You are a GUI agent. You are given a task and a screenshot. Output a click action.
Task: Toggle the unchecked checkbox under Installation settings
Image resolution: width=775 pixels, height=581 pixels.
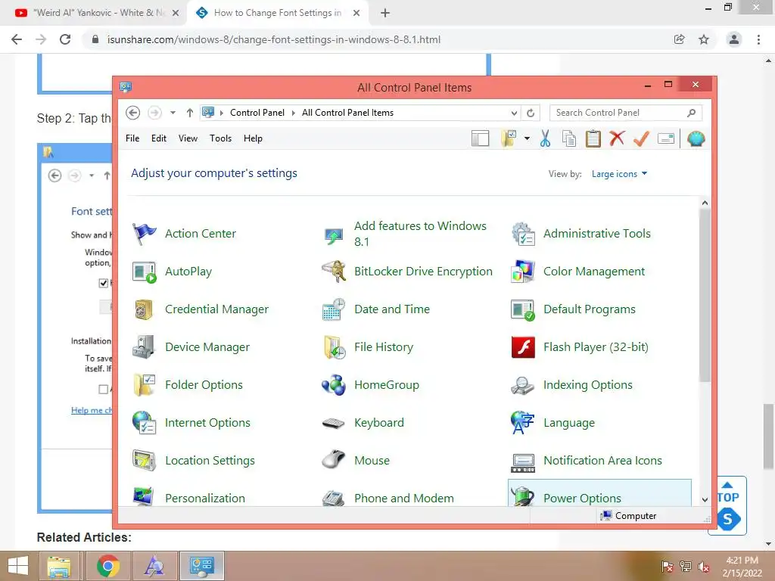pyautogui.click(x=103, y=390)
